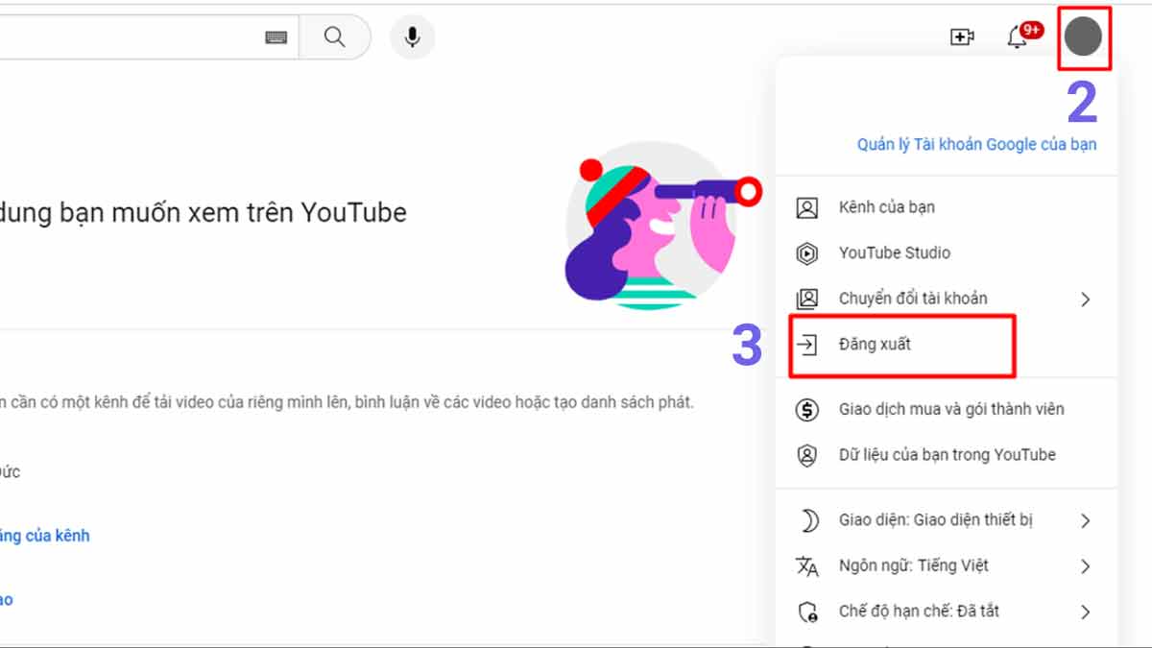Expand Giao diện appearance chevron

point(1085,521)
